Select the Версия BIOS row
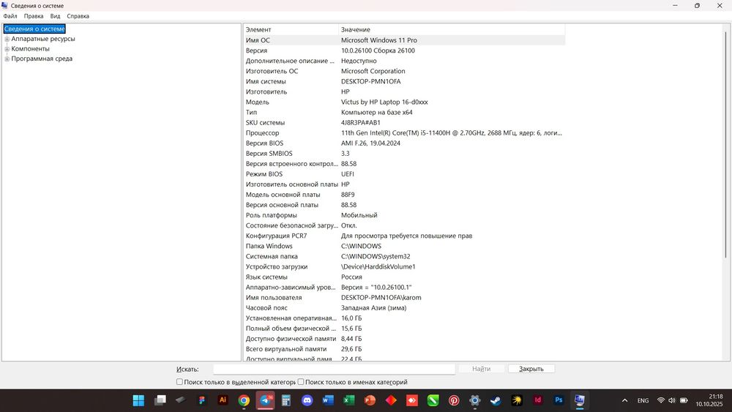 pos(404,143)
